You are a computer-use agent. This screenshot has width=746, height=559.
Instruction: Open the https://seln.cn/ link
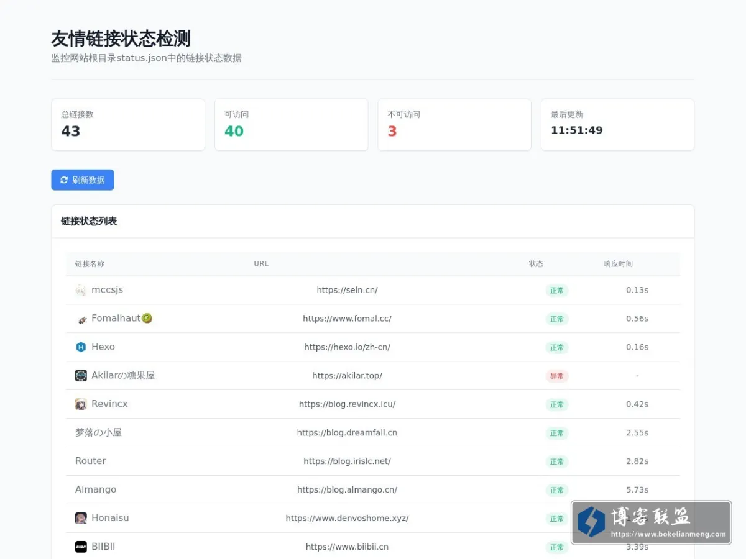(347, 290)
